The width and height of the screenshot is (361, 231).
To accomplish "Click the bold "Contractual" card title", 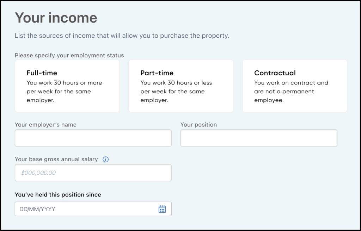I will click(275, 73).
